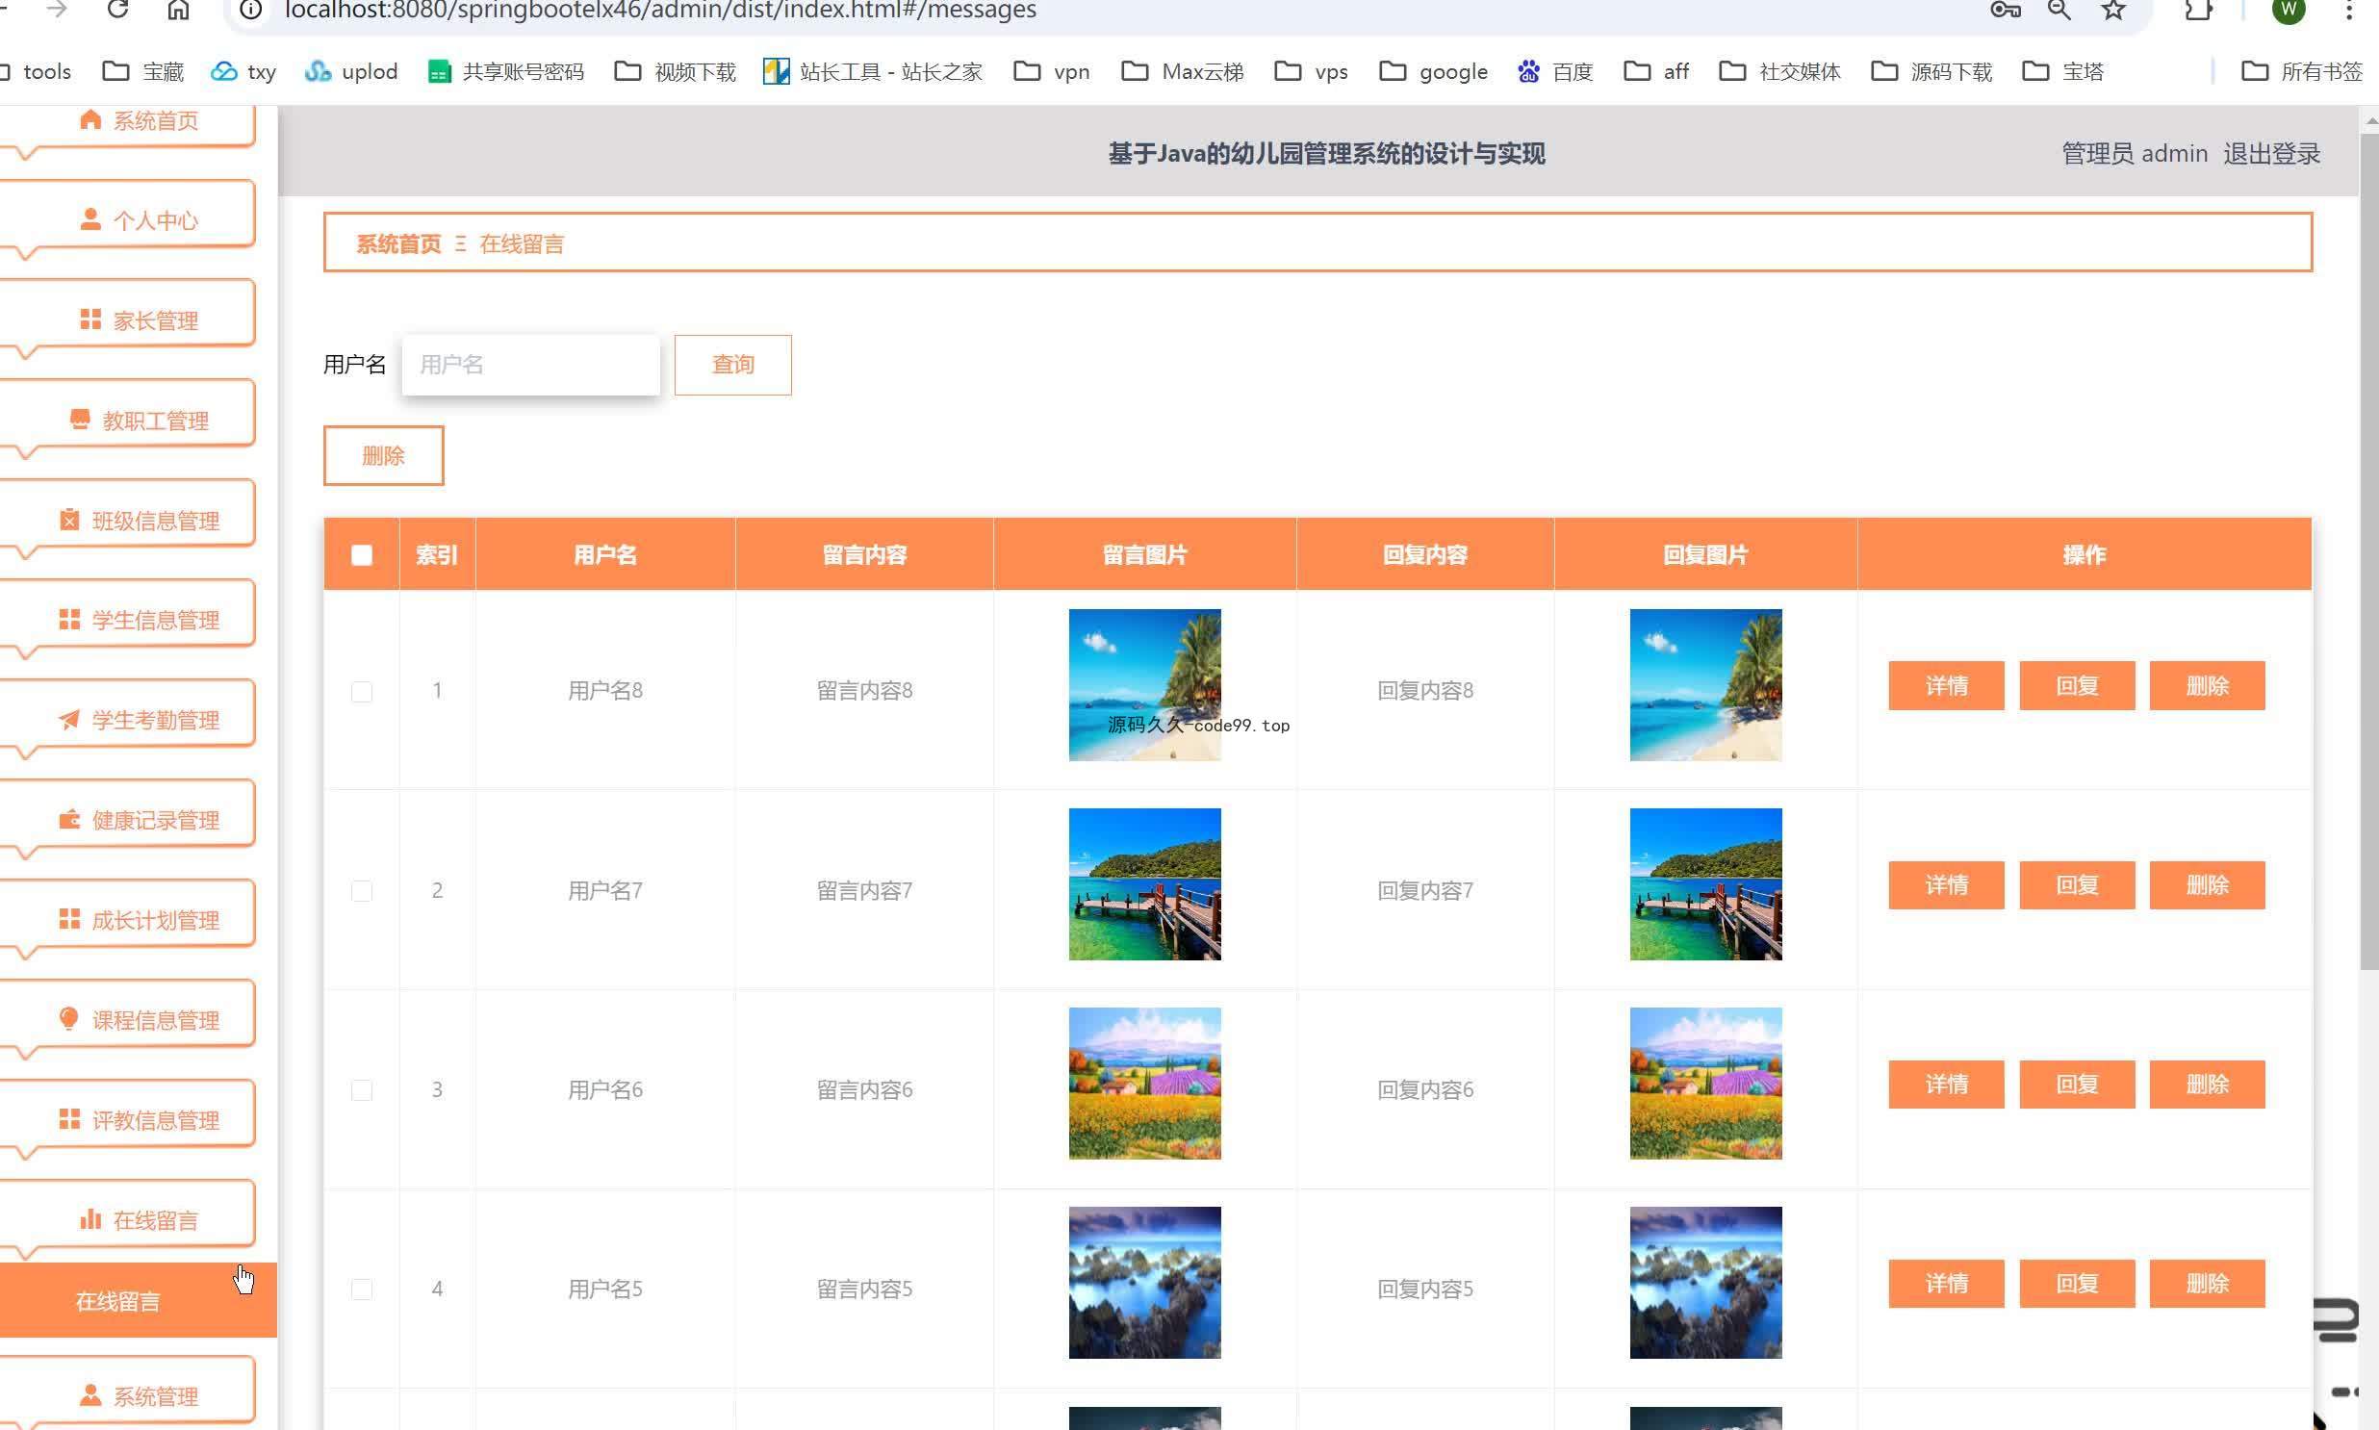Open the browser extensions puzzle icon
Viewport: 2379px width, 1430px height.
coord(2199,10)
